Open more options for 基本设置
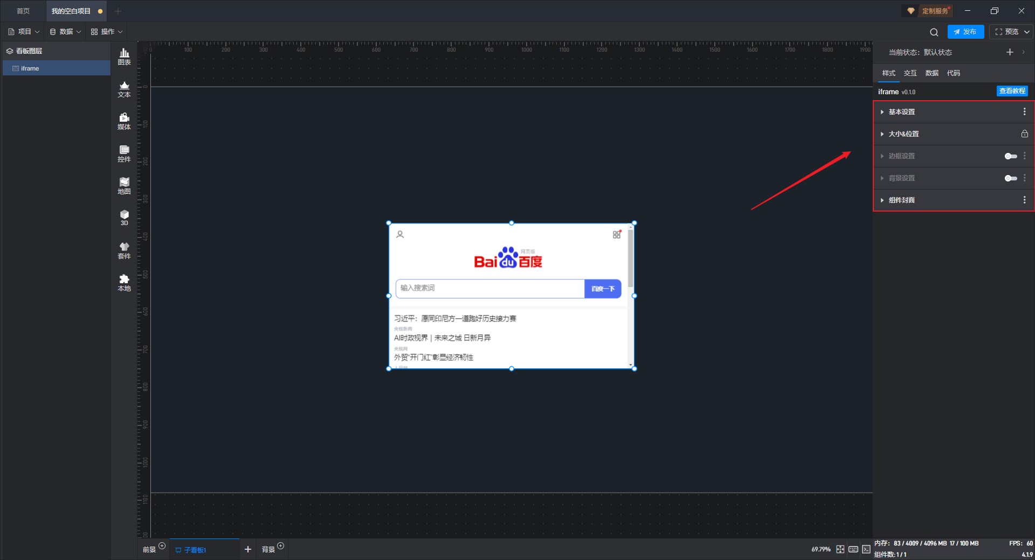The width and height of the screenshot is (1035, 560). click(x=1024, y=111)
